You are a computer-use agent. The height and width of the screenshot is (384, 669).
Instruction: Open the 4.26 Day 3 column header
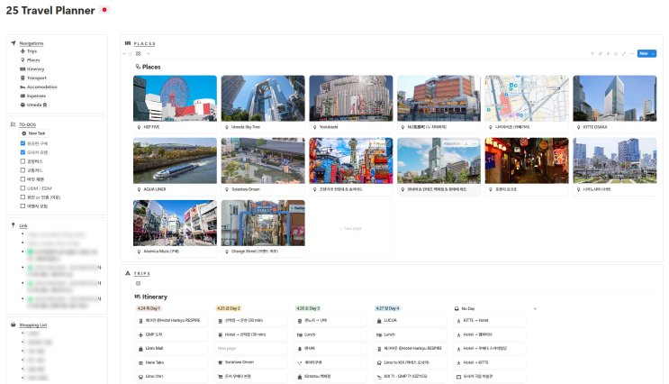[308, 308]
